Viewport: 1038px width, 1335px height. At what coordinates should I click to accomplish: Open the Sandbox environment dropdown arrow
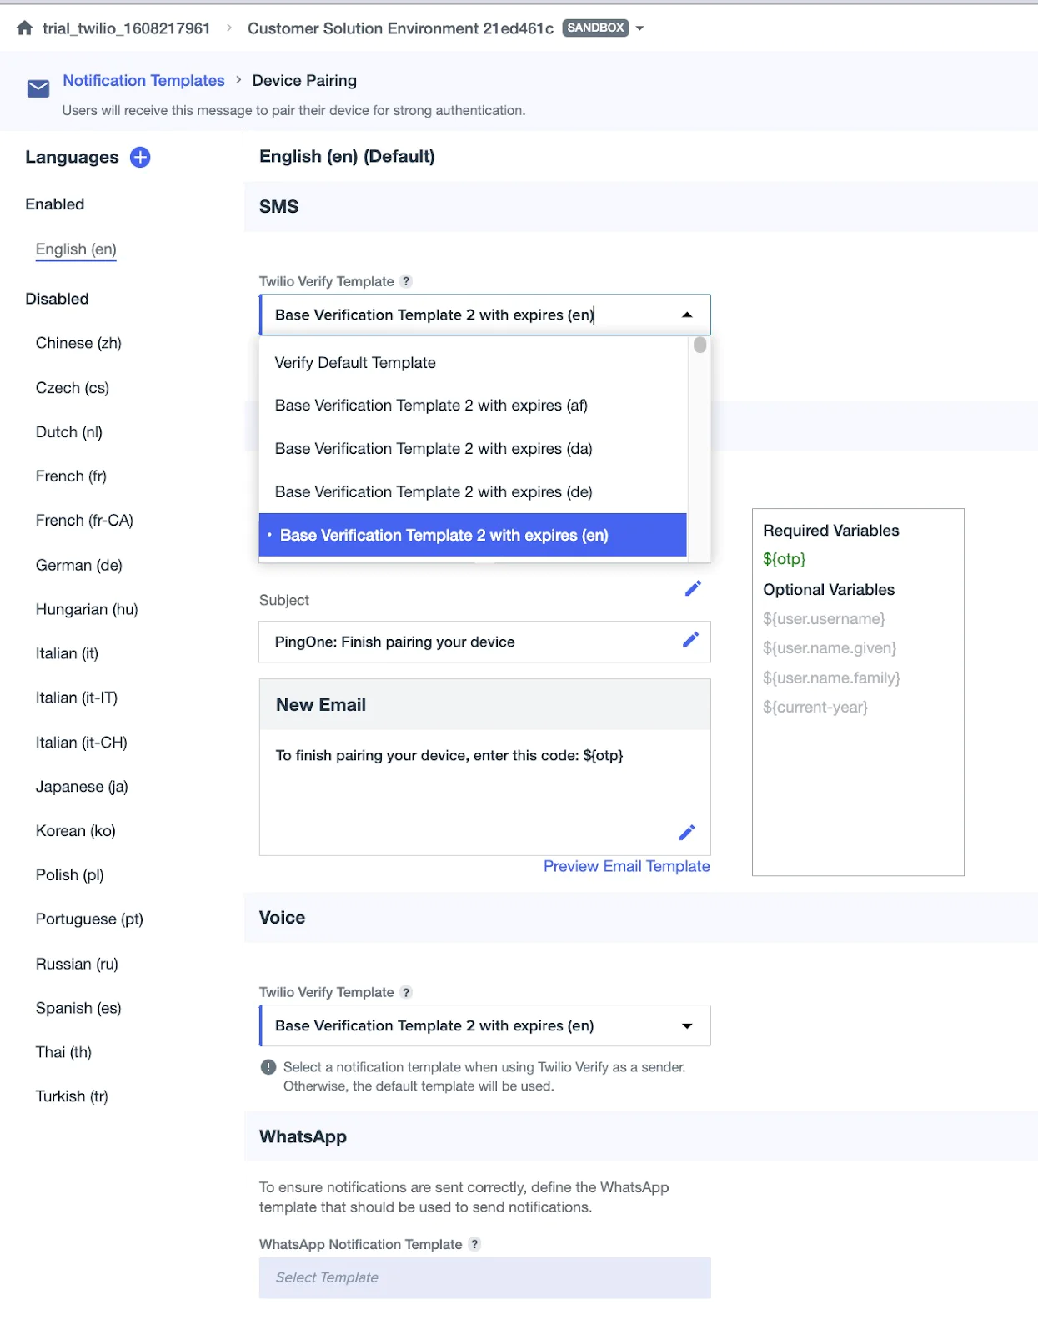click(x=639, y=28)
